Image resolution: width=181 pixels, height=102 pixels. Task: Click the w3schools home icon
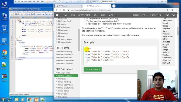click(57, 15)
